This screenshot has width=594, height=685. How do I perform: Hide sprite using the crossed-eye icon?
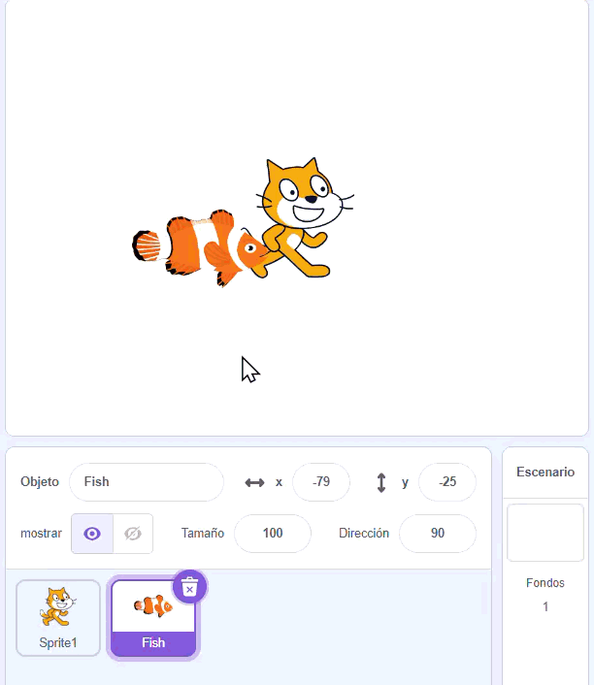pos(133,534)
